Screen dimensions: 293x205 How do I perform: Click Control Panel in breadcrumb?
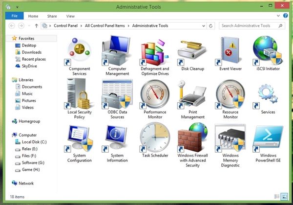point(65,25)
